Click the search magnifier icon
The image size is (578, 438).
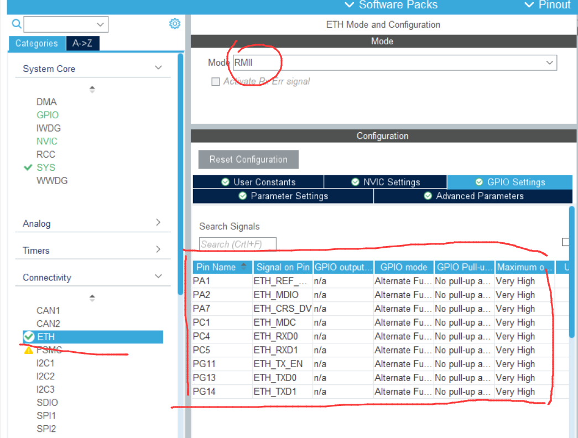pos(16,24)
